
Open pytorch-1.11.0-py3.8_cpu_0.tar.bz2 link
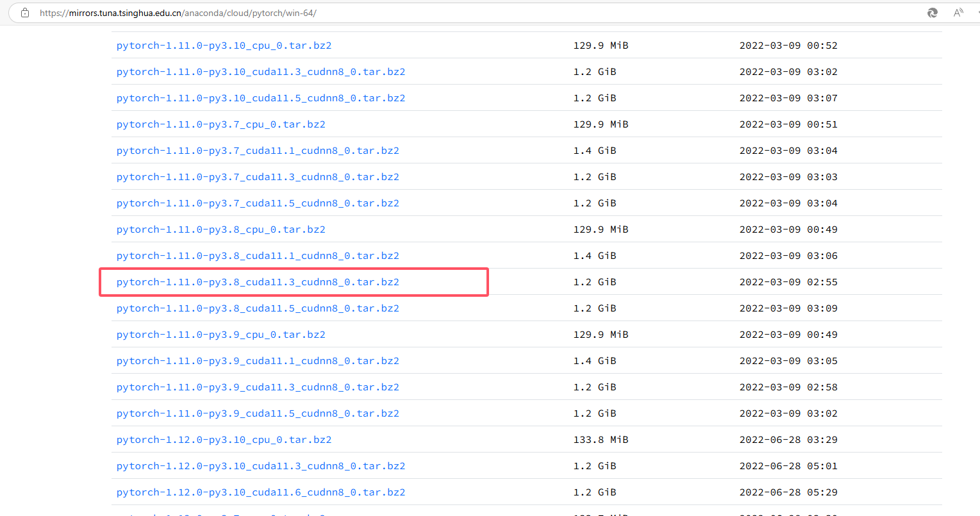221,229
